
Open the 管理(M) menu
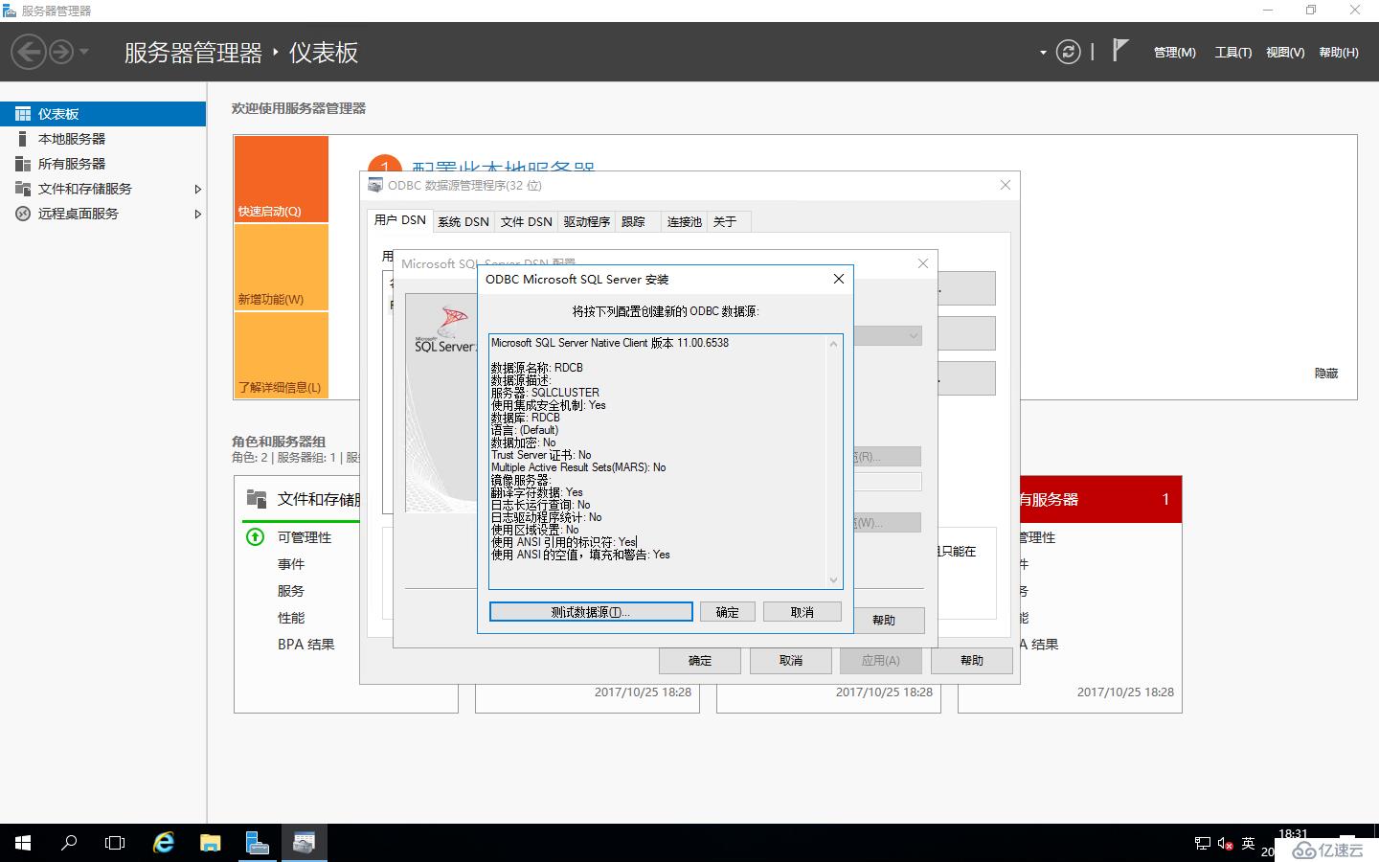[1174, 53]
